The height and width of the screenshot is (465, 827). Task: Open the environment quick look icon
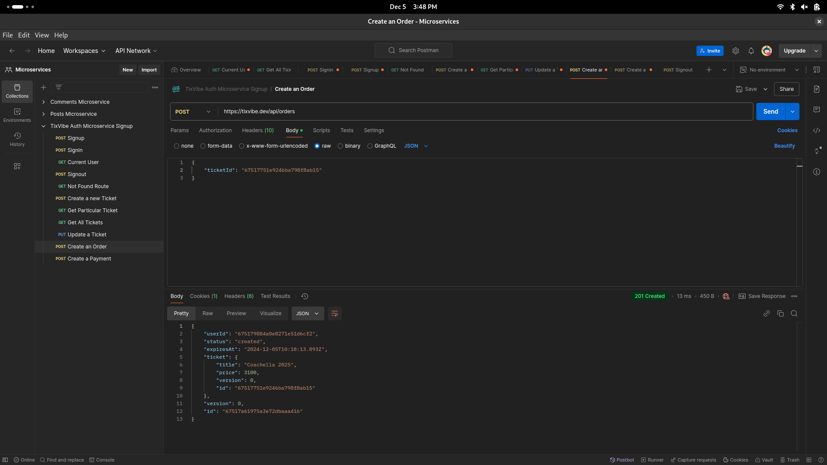click(x=817, y=70)
